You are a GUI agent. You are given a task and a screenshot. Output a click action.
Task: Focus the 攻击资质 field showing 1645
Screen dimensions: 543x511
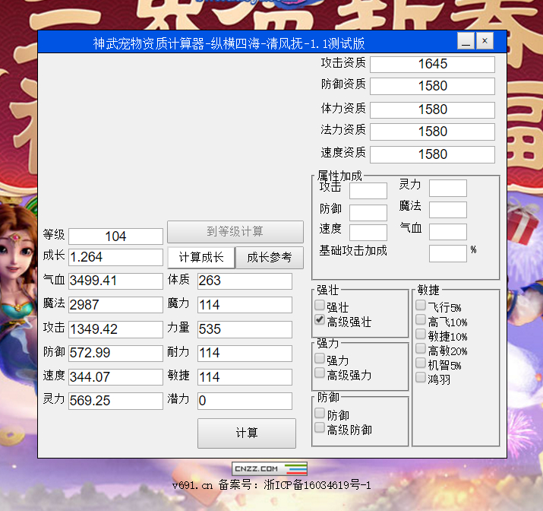(x=432, y=64)
